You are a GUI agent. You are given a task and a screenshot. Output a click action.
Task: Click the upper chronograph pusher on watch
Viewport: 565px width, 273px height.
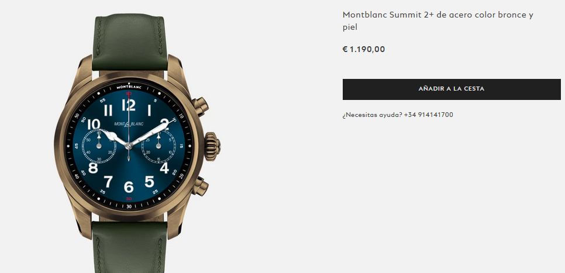click(201, 106)
